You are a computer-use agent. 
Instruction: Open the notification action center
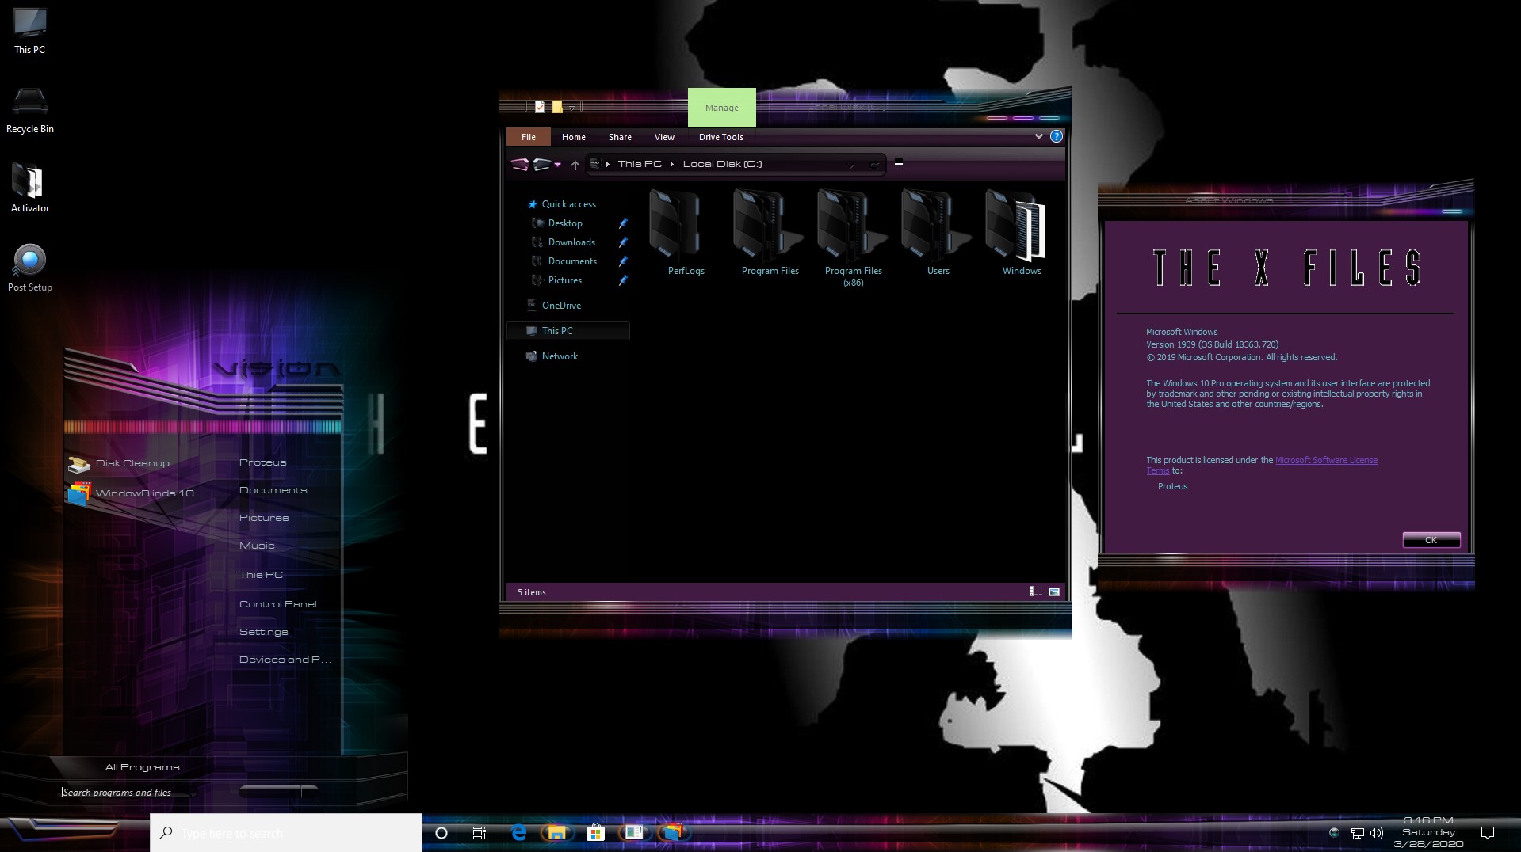point(1488,833)
